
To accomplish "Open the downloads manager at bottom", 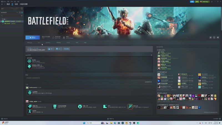I will tap(110, 119).
